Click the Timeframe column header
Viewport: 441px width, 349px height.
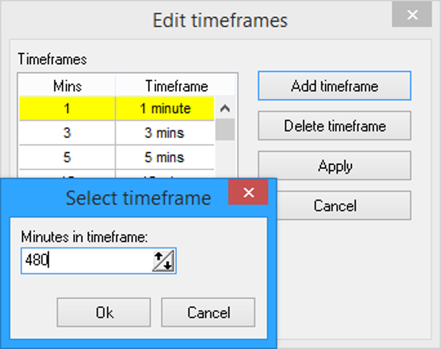(x=176, y=86)
